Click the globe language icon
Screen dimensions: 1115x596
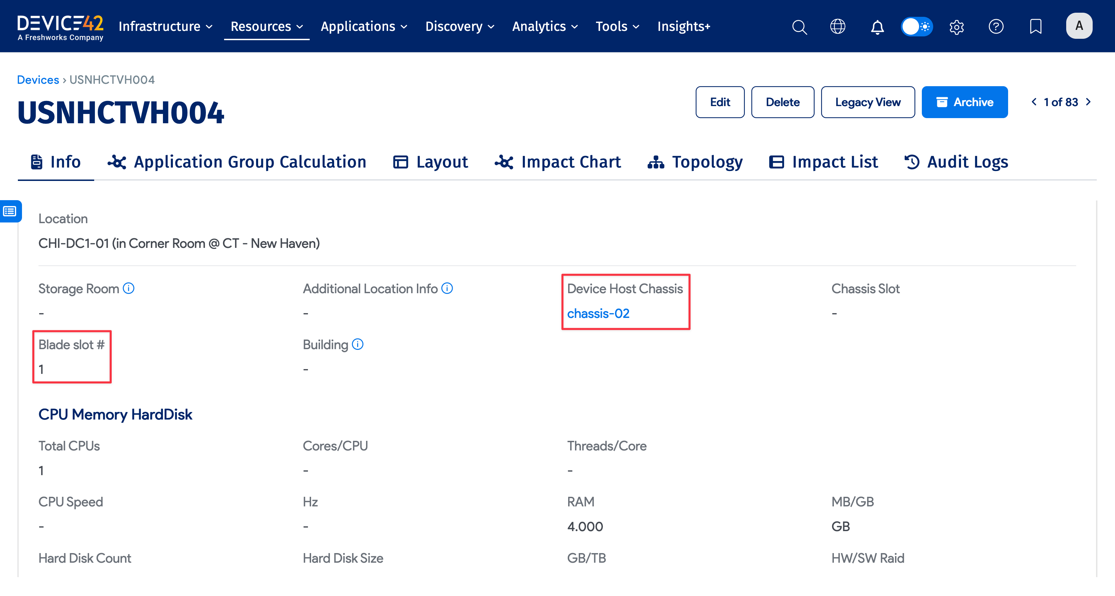(x=838, y=26)
